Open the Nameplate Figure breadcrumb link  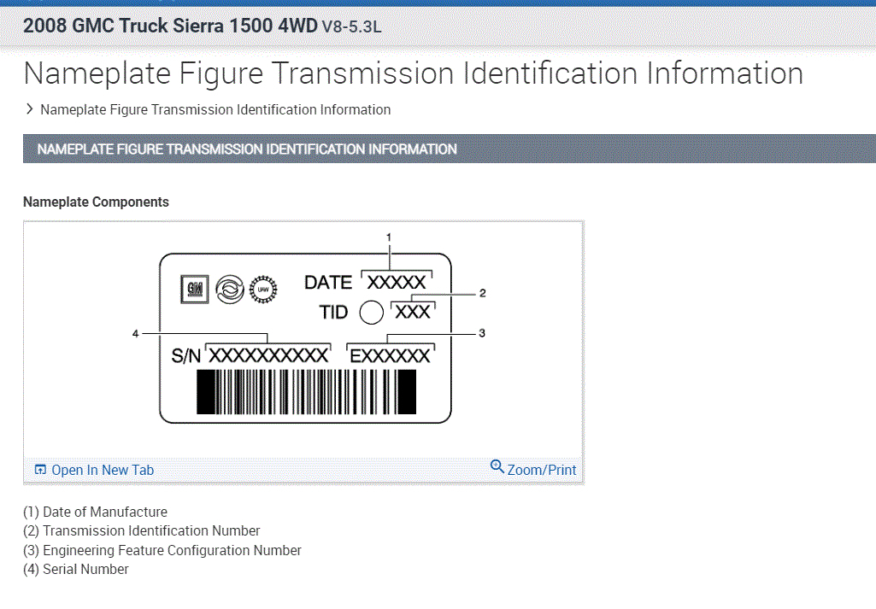215,109
